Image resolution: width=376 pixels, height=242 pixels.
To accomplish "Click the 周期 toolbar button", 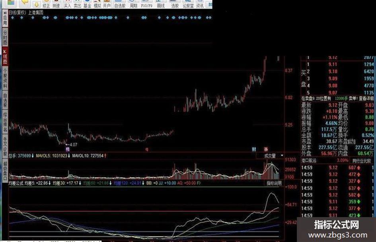I will [x=133, y=4].
